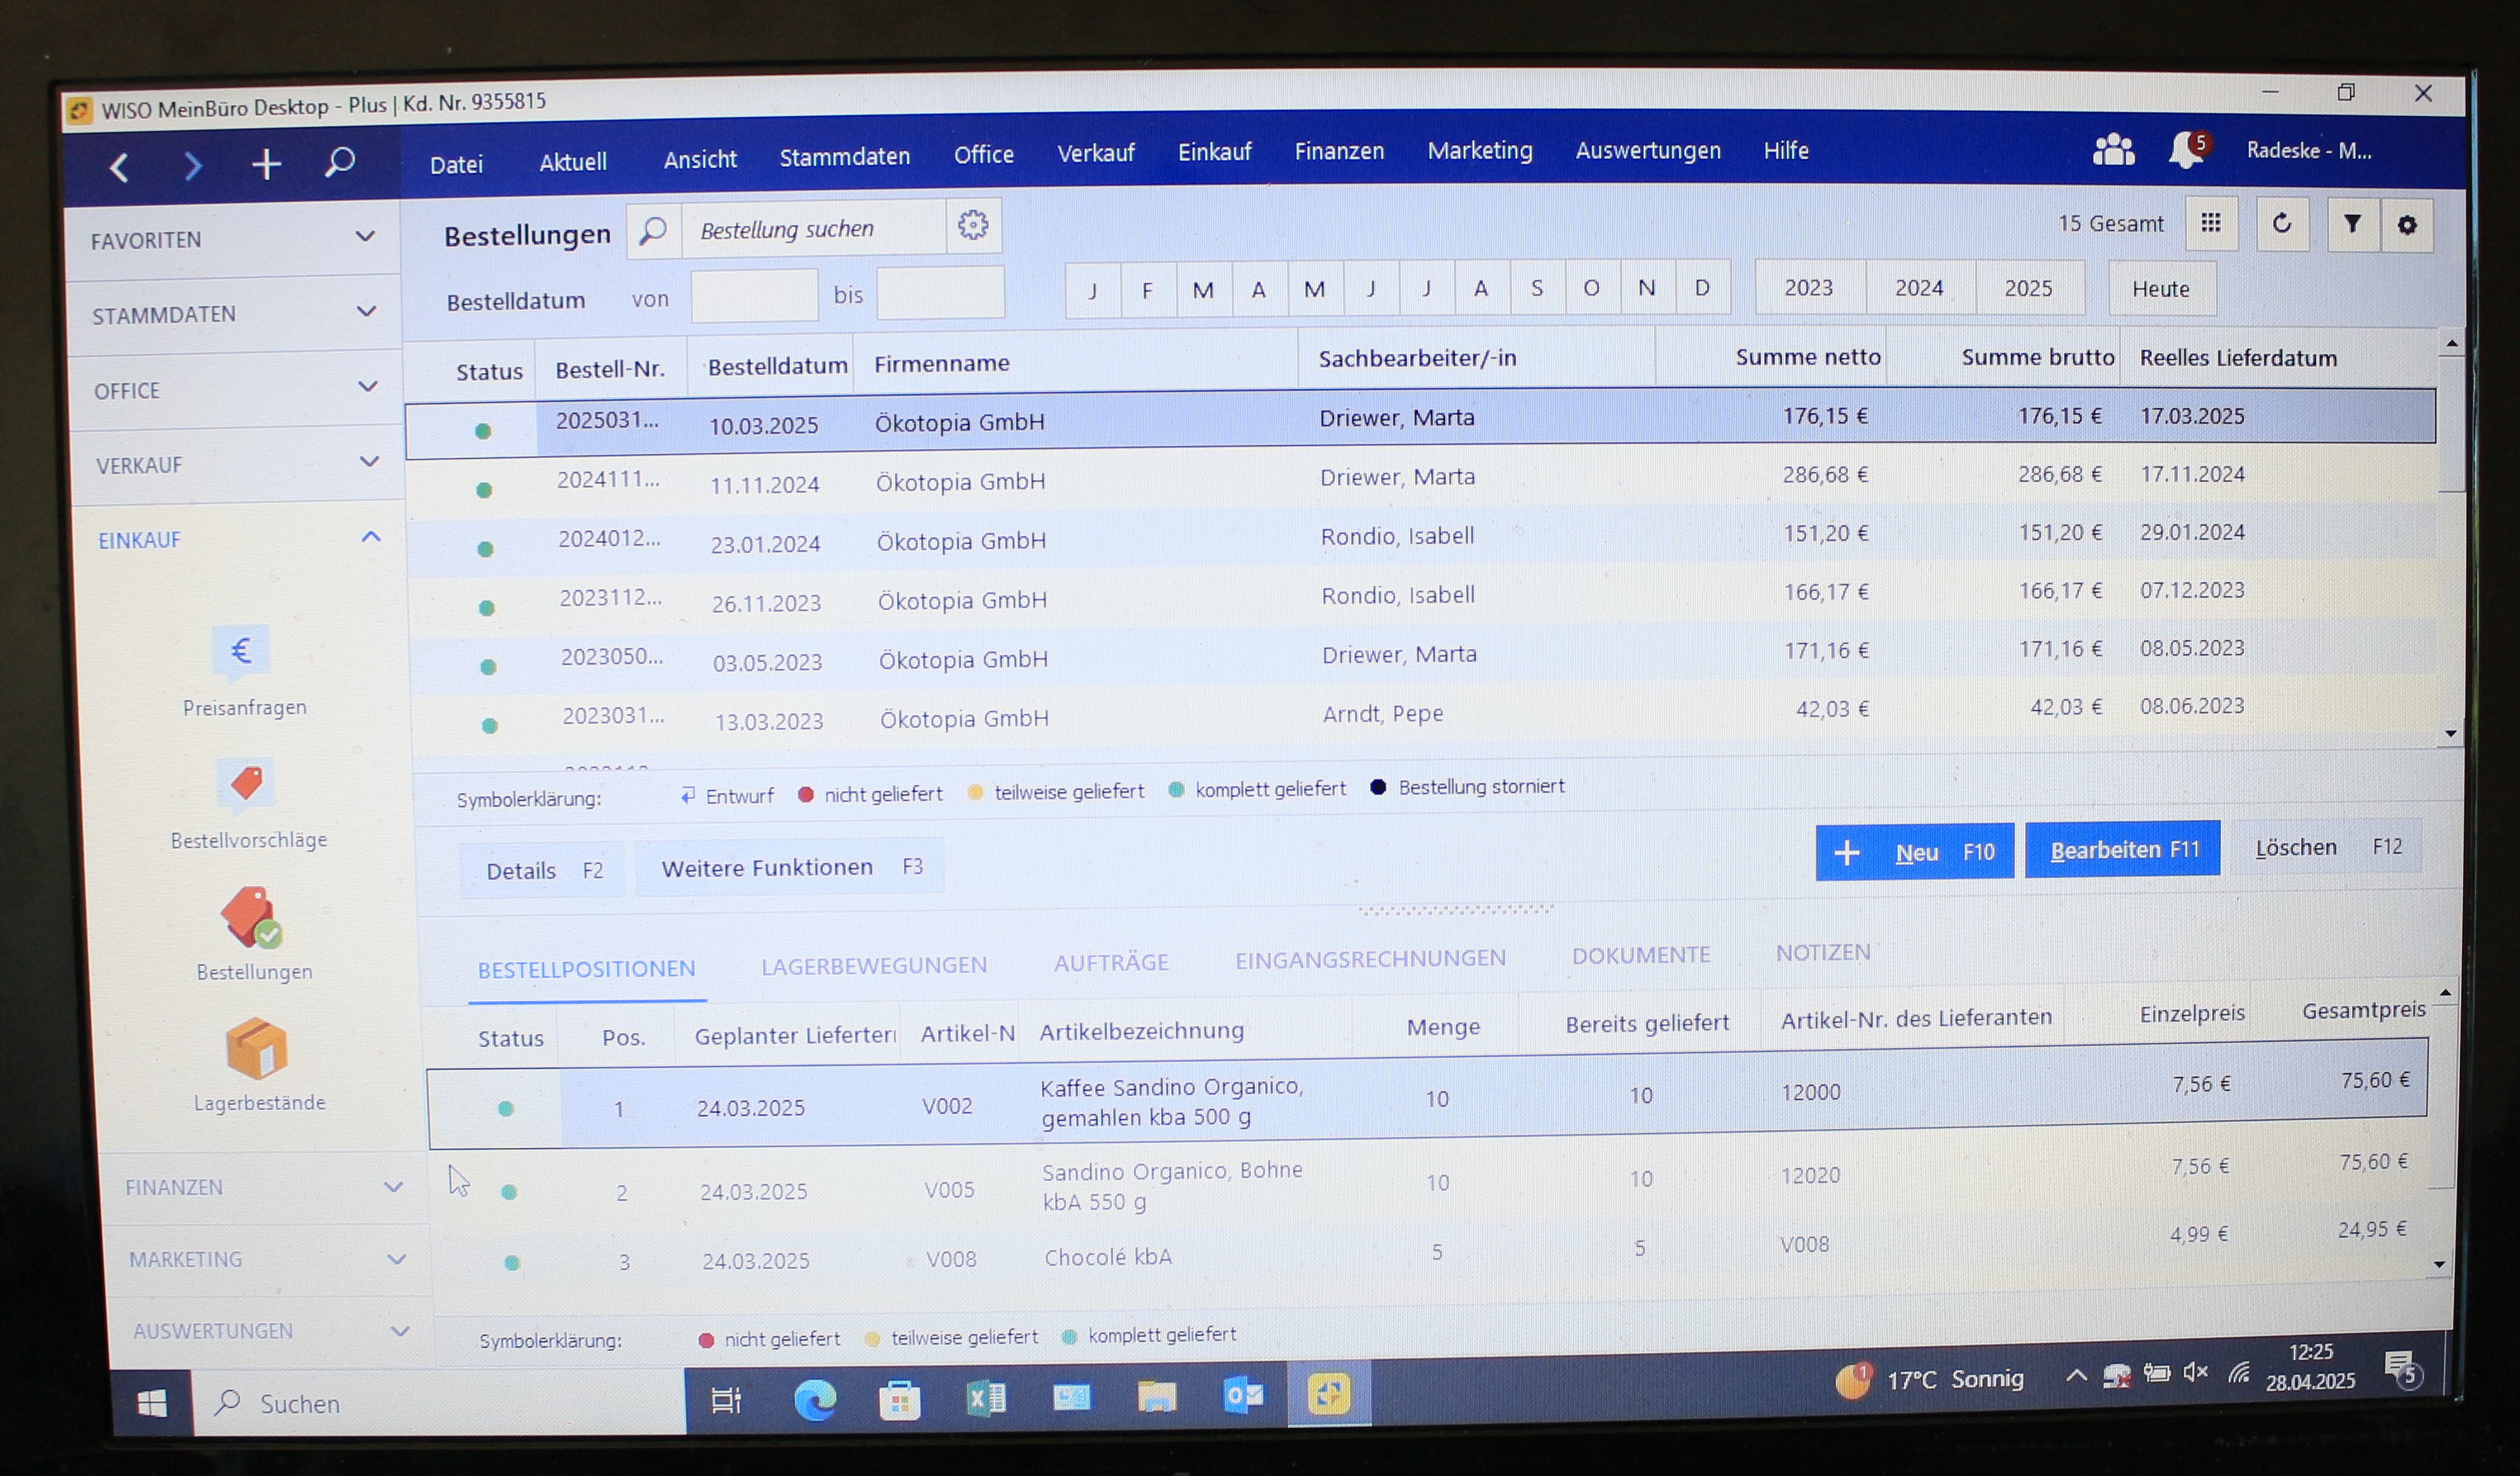Toggle the Heute date filter
This screenshot has height=1476, width=2520.
pyautogui.click(x=2160, y=289)
